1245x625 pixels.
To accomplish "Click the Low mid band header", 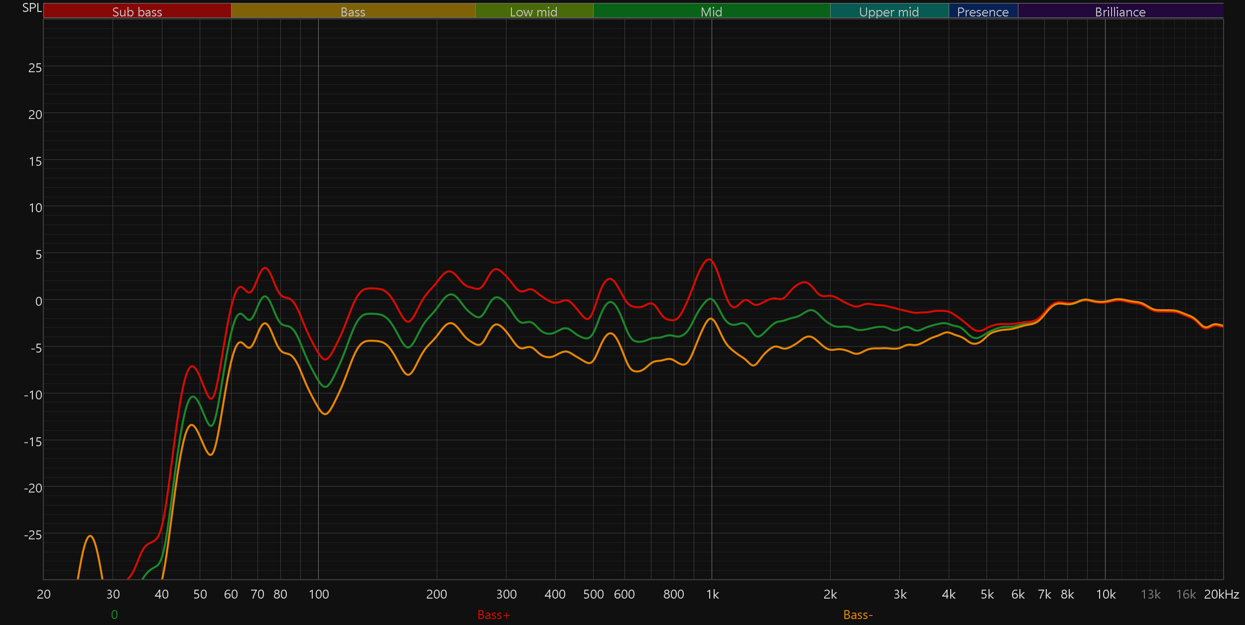I will (x=533, y=11).
